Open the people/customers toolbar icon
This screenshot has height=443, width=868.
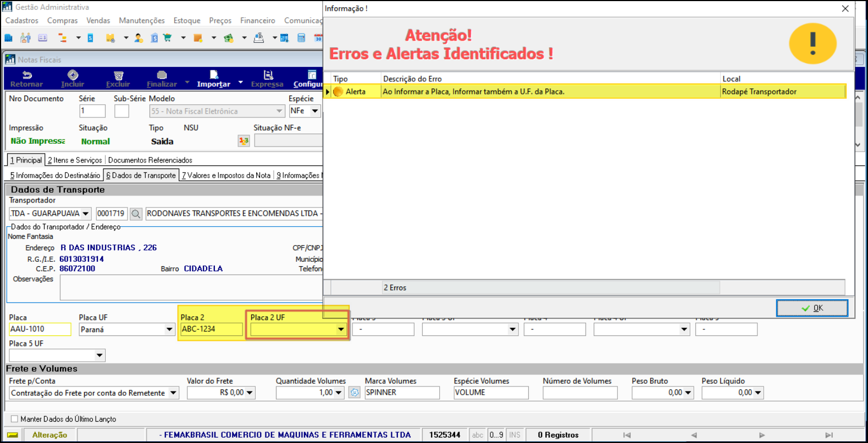(x=25, y=38)
